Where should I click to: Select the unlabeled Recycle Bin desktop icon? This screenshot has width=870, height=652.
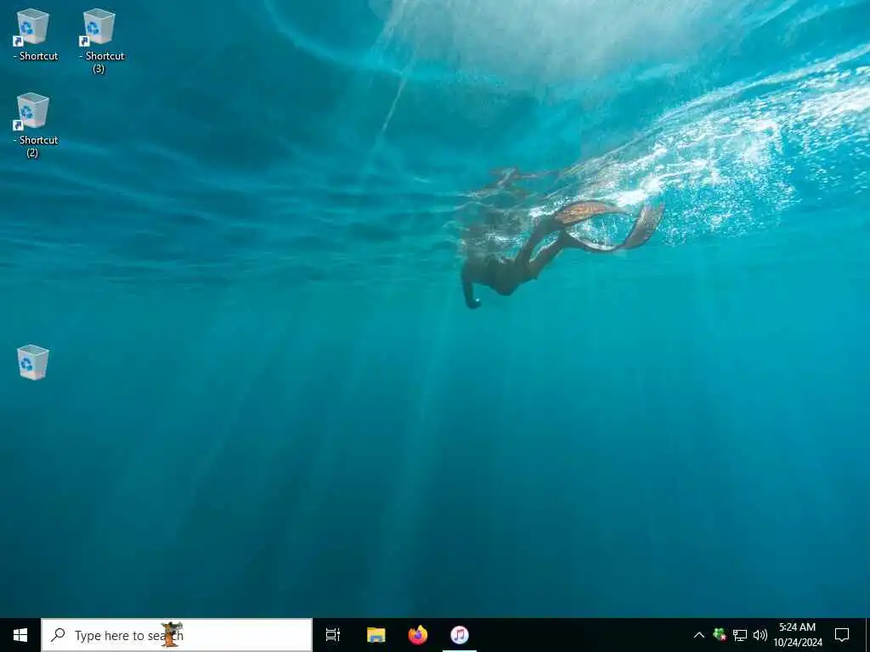pos(33,362)
